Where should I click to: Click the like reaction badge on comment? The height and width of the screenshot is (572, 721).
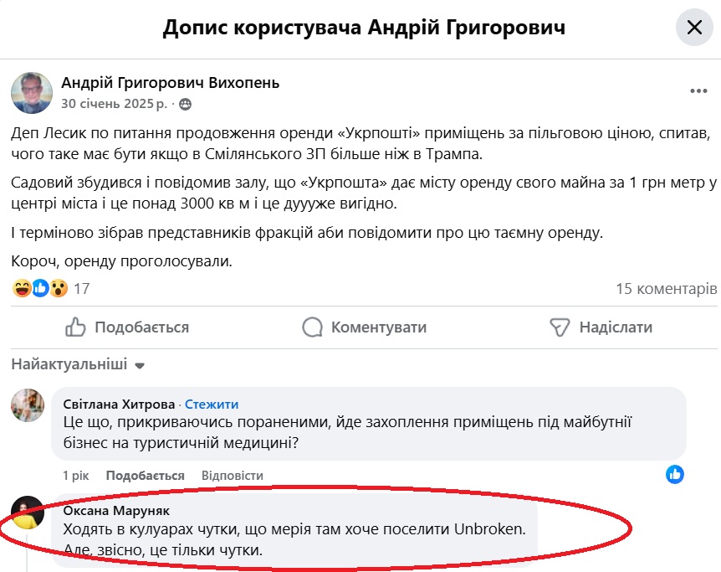coord(675,474)
